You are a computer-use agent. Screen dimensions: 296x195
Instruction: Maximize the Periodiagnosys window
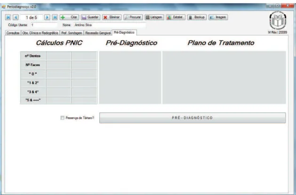[278, 6]
